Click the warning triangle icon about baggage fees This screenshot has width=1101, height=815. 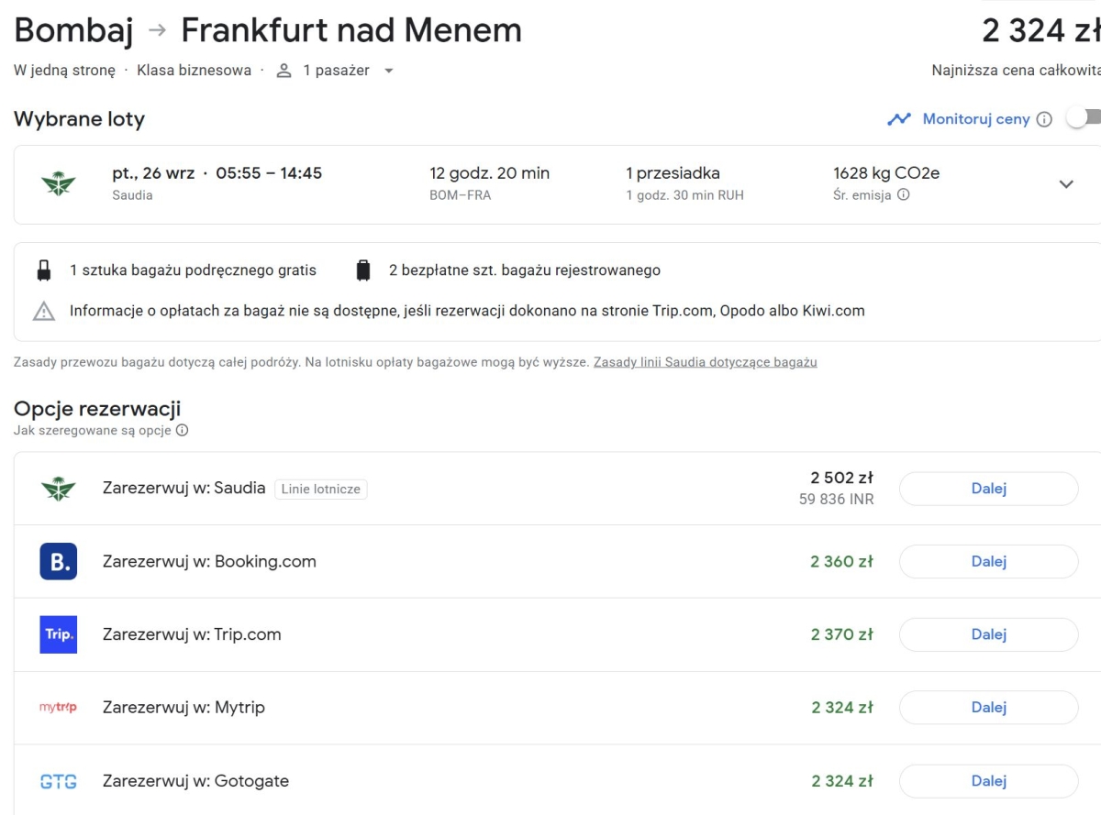point(44,311)
